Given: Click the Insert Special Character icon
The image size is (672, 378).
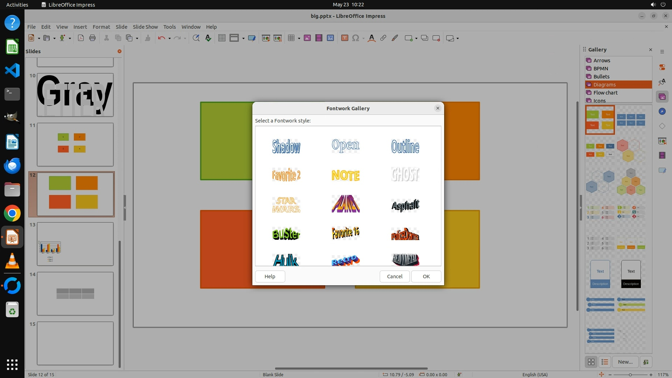Looking at the screenshot, I should point(356,38).
